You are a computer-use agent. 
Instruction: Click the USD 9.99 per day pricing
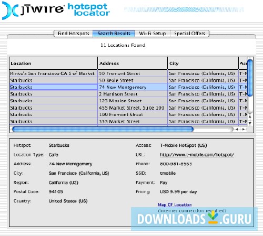click(x=178, y=192)
